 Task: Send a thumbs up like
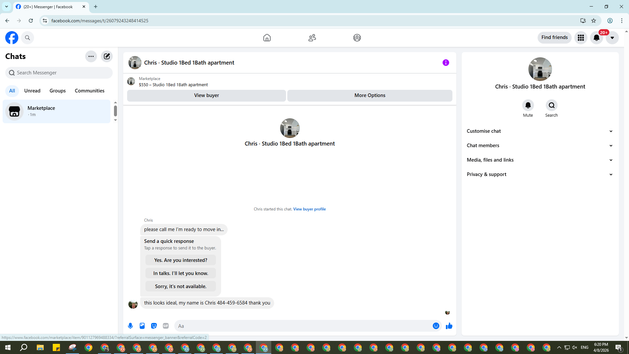[449, 326]
